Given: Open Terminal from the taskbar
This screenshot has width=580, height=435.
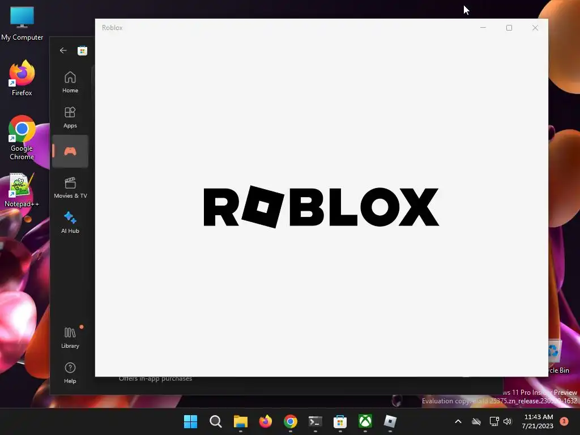Looking at the screenshot, I should point(315,421).
